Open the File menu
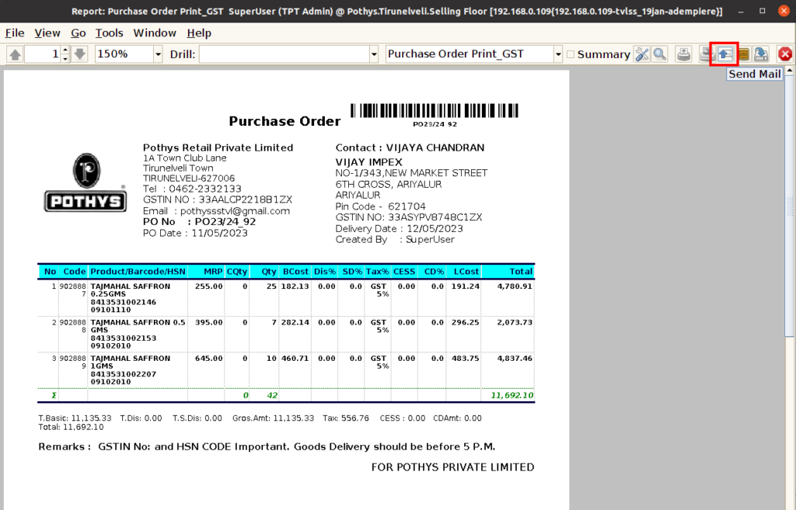Image resolution: width=796 pixels, height=510 pixels. click(15, 33)
